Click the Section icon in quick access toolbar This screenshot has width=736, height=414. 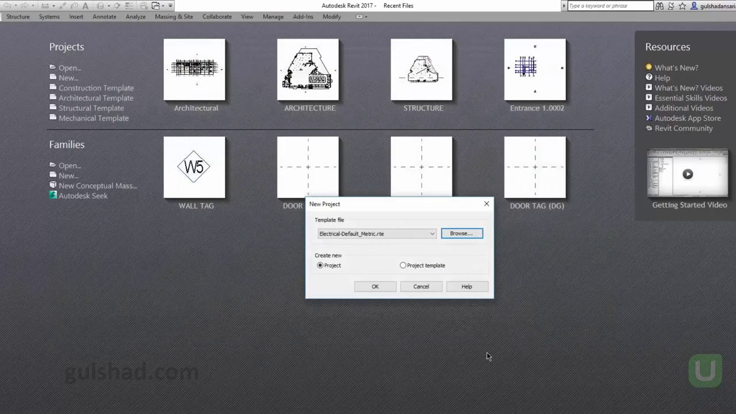117,6
